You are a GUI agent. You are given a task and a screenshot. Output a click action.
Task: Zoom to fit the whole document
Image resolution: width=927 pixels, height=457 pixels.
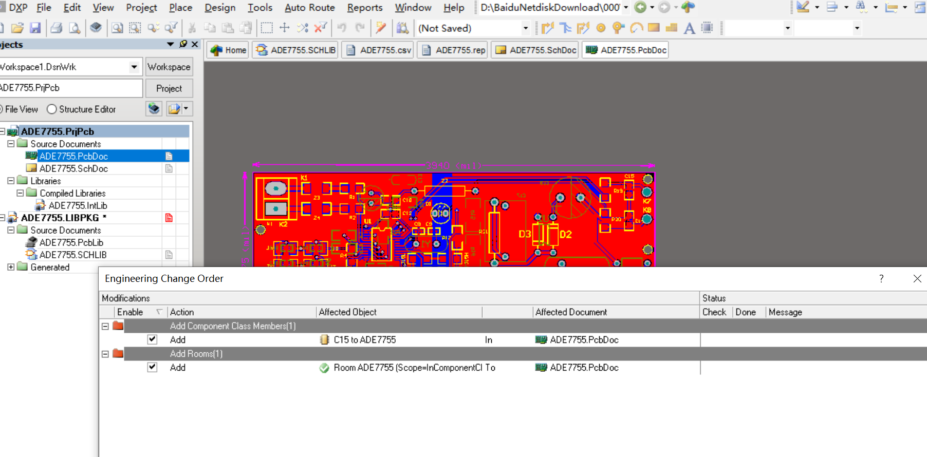[117, 28]
